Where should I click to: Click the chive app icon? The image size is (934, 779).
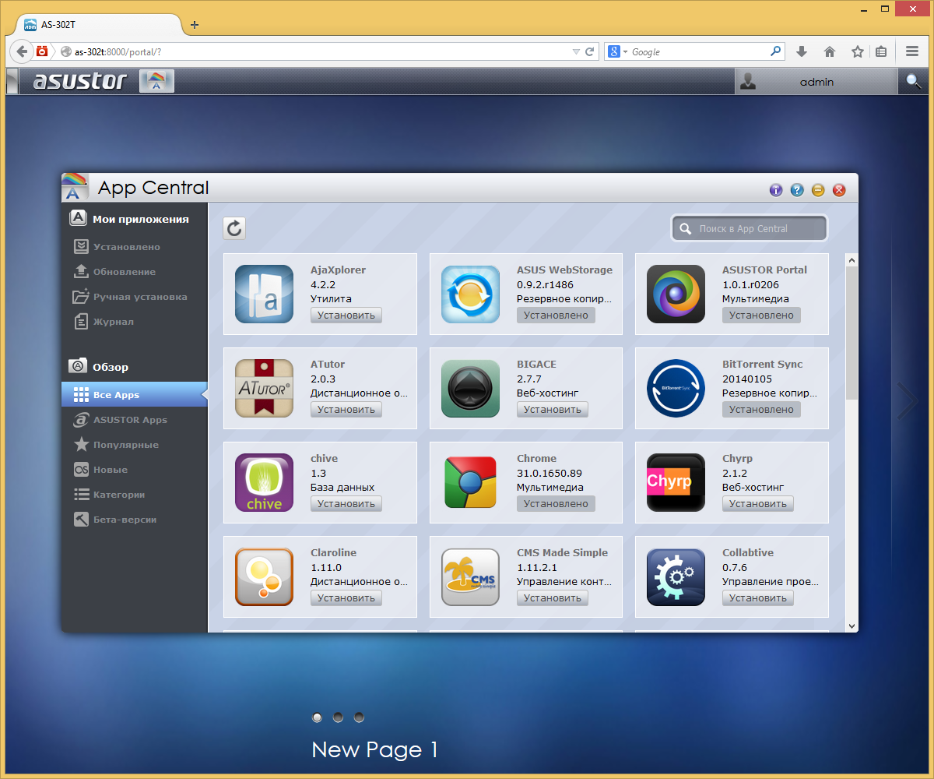264,482
